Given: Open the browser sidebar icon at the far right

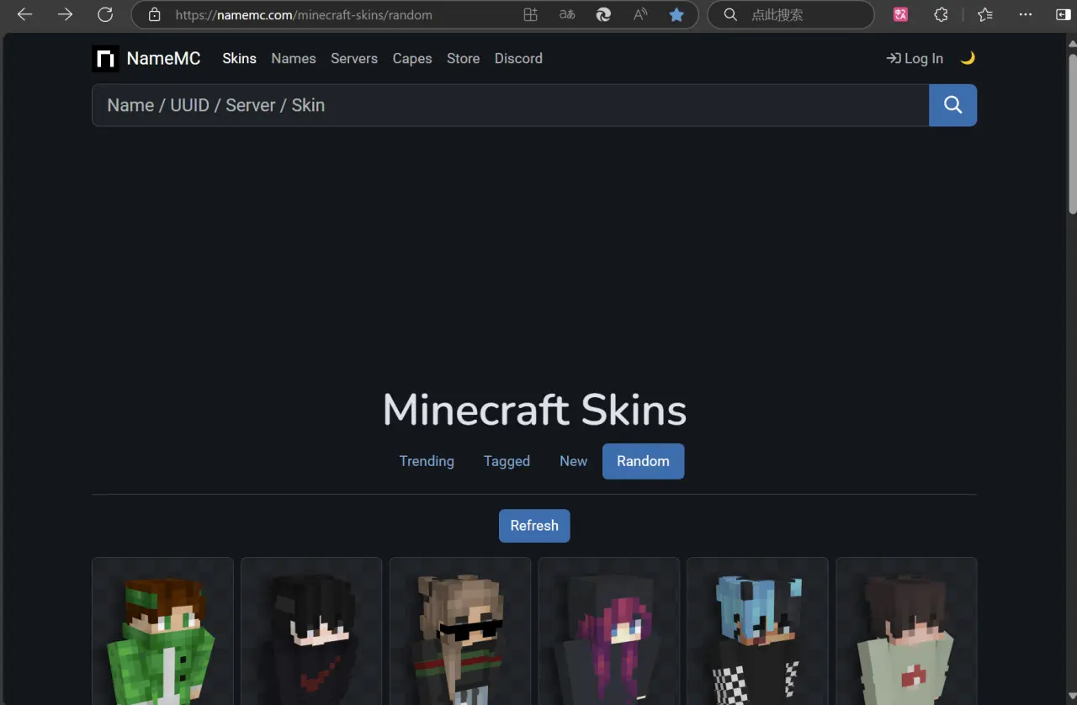Looking at the screenshot, I should pos(1064,14).
